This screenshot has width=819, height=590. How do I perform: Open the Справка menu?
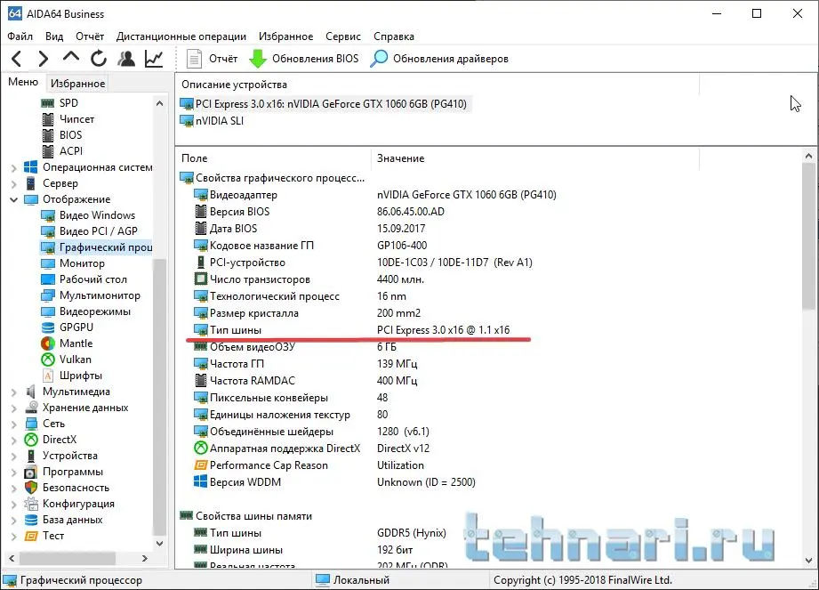click(x=394, y=36)
